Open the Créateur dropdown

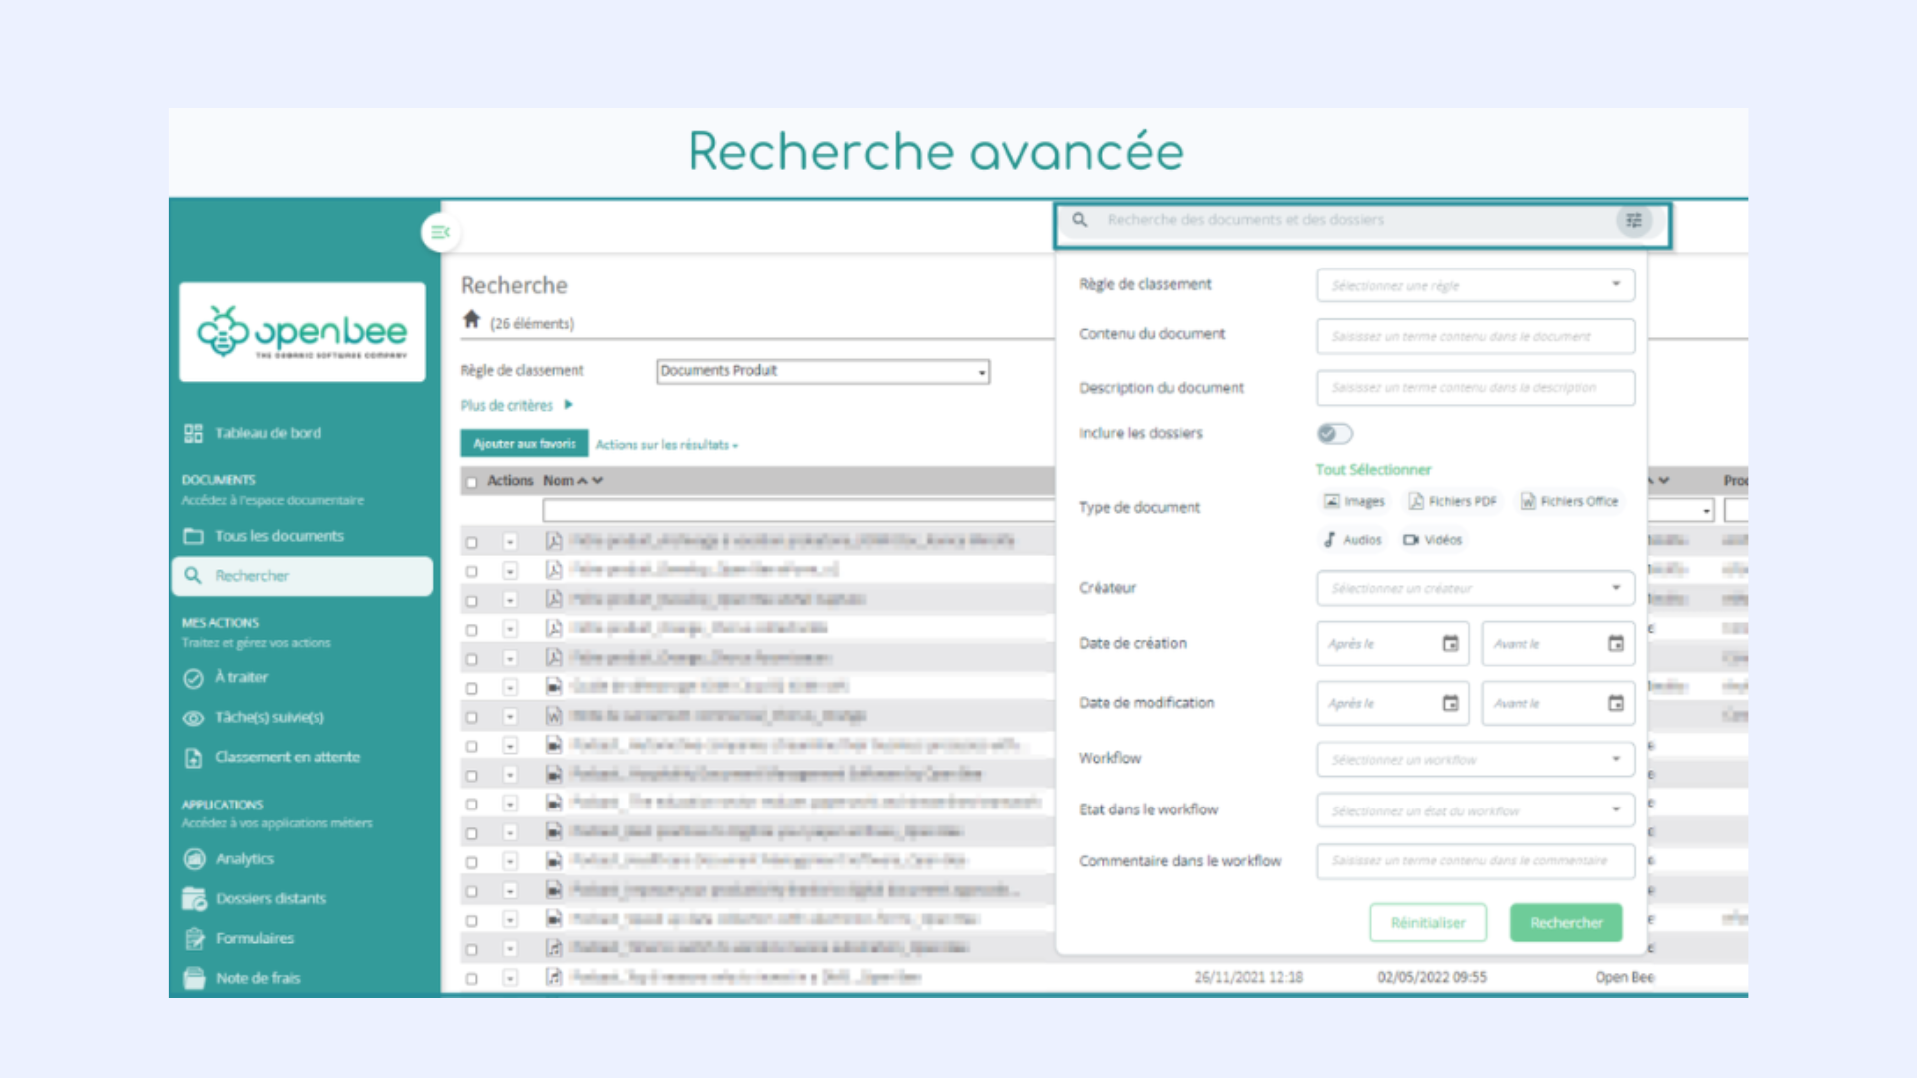[x=1475, y=588]
